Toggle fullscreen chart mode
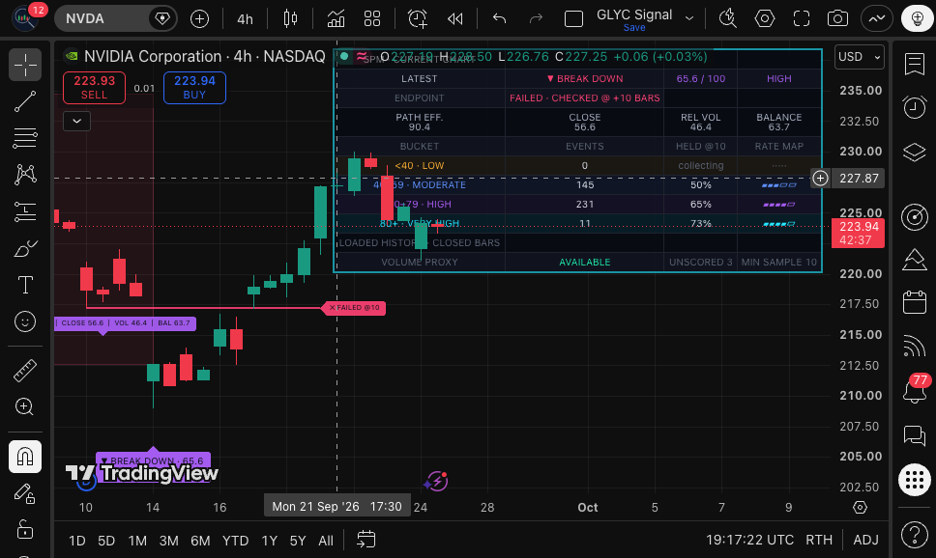 coord(801,18)
